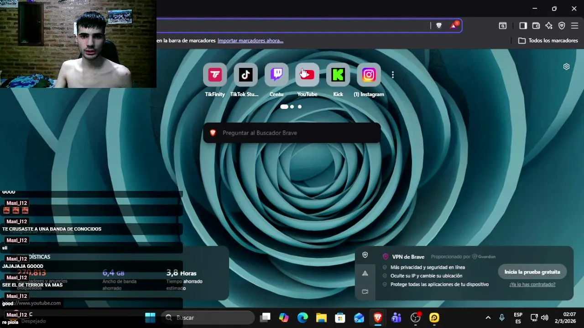Open Leo AI assistant sparkle icon
The height and width of the screenshot is (328, 584).
point(549,26)
